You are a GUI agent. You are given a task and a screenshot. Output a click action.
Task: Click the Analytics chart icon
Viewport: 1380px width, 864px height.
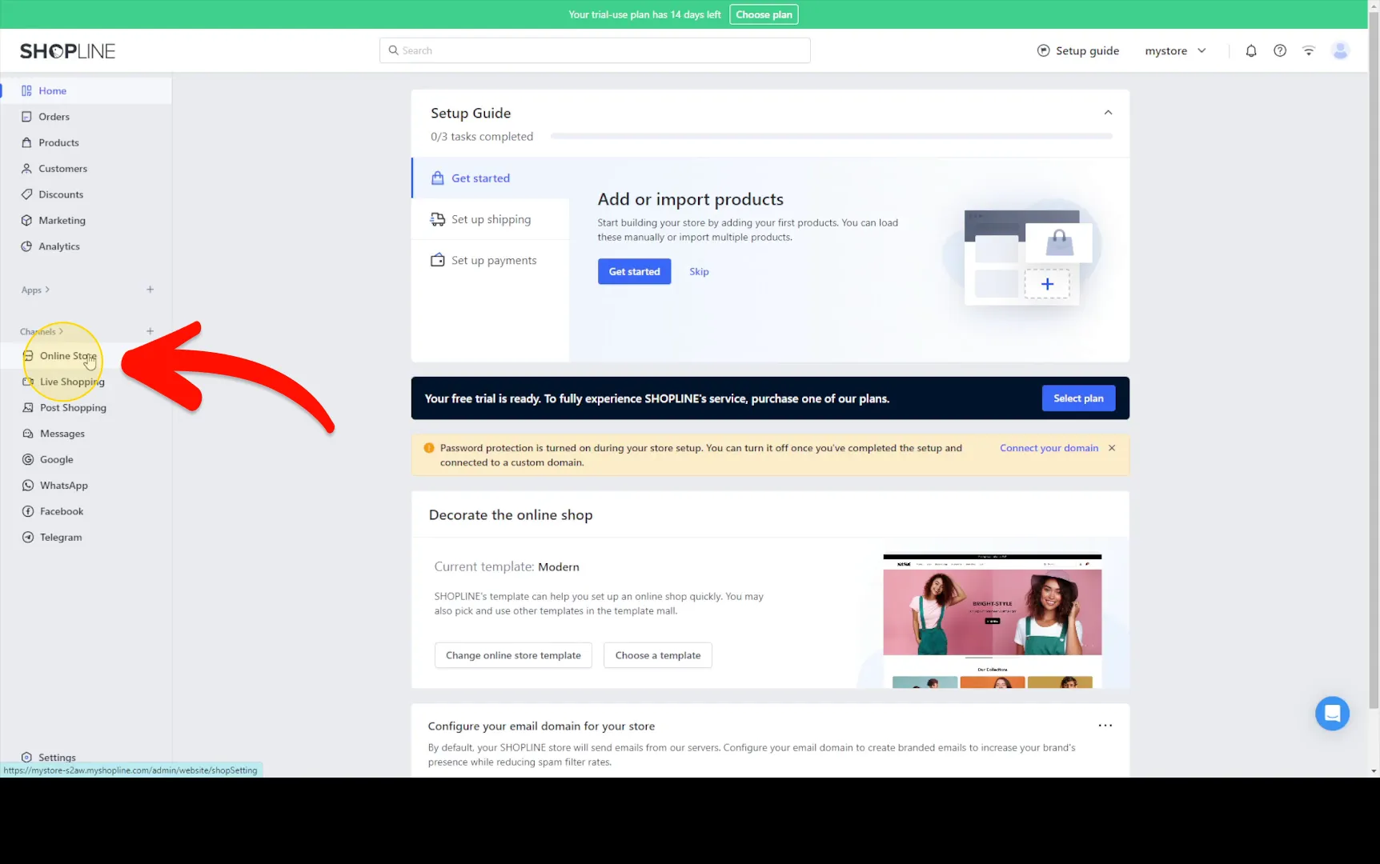point(26,246)
